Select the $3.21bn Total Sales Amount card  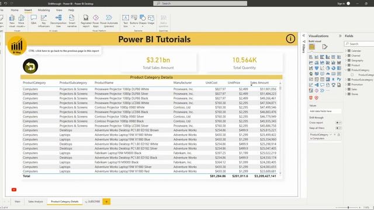click(158, 63)
